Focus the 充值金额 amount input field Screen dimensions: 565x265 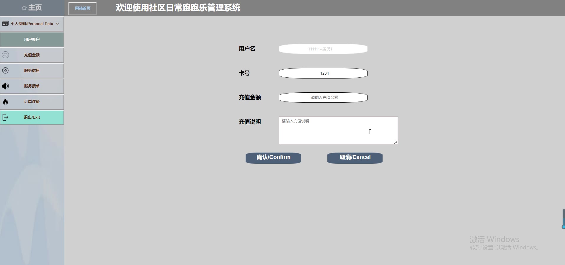tap(323, 97)
